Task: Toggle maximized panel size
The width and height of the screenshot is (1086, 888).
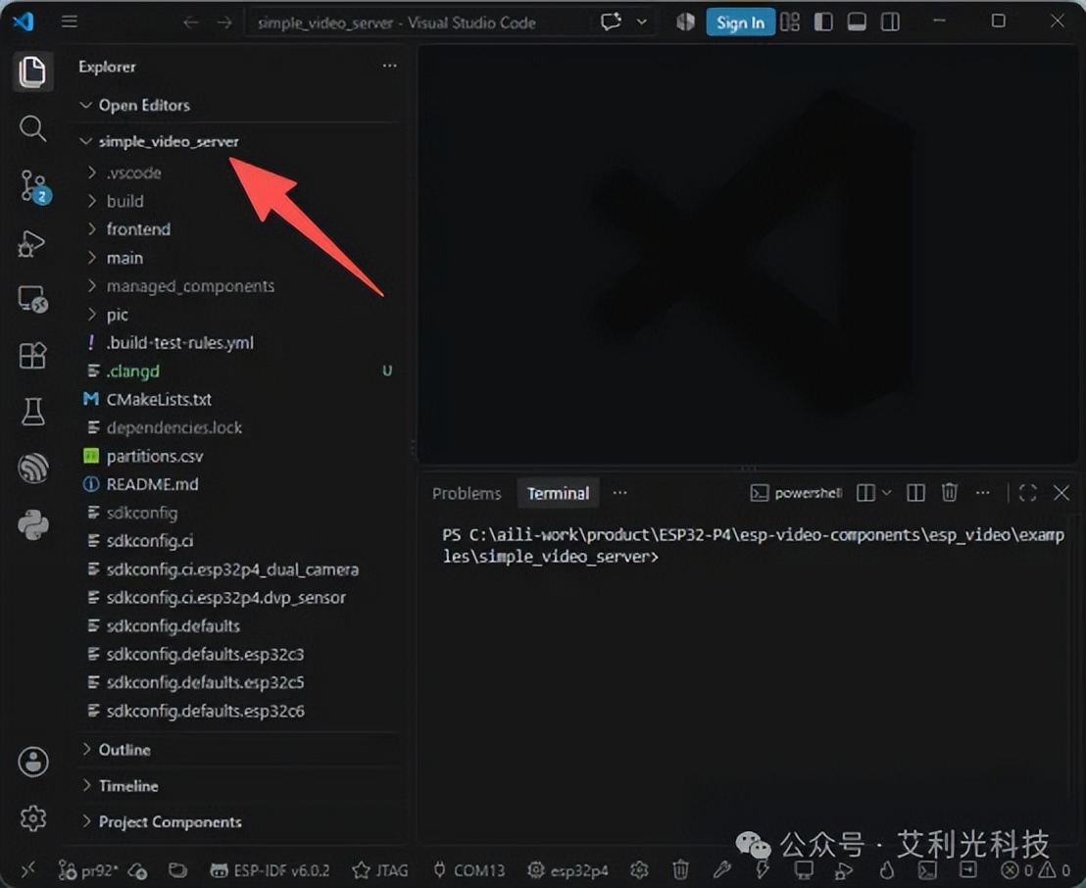Action: click(1028, 492)
